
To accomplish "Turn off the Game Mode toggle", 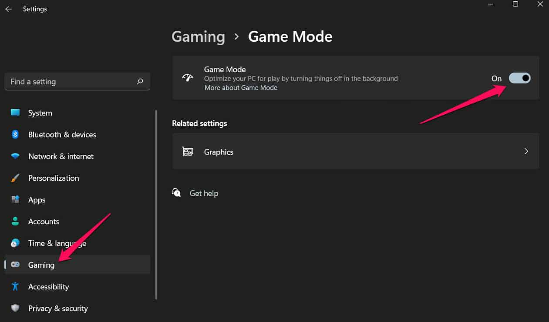I will [520, 78].
